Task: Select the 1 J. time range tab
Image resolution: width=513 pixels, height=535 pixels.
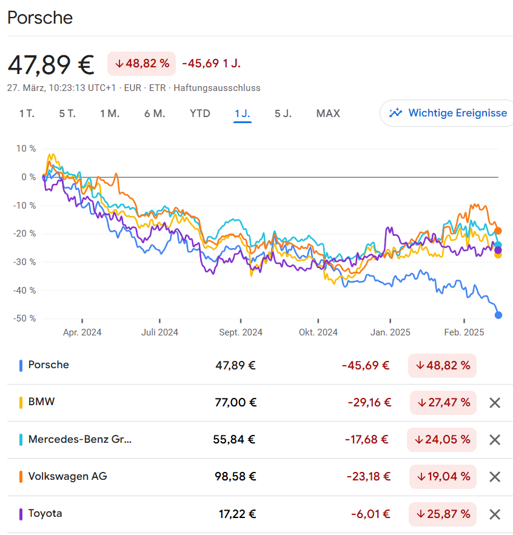Action: [x=242, y=113]
